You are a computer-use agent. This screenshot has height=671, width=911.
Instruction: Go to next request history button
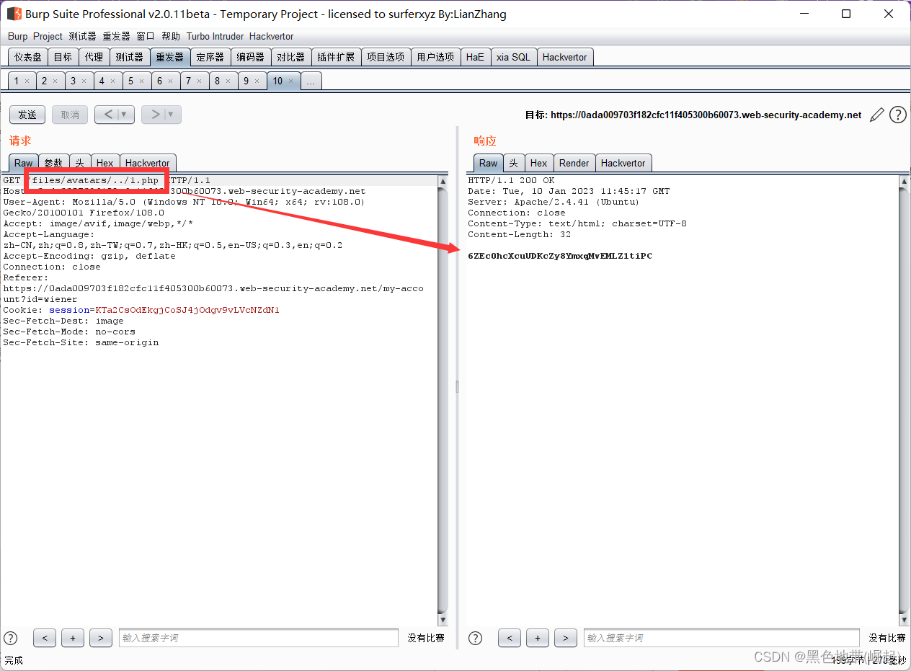coord(161,115)
